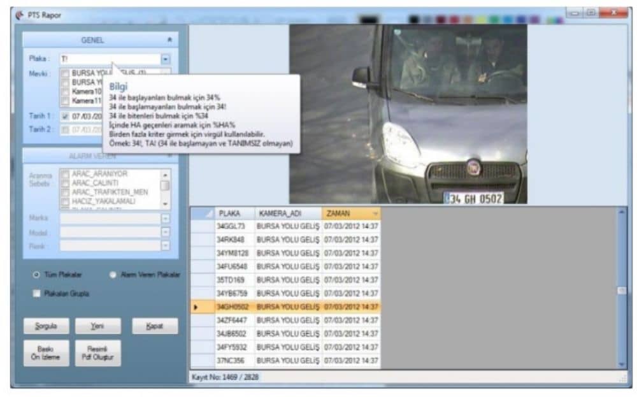Image resolution: width=637 pixels, height=397 pixels.
Task: Select the Tüm Plakalar radio button
Action: pyautogui.click(x=36, y=275)
